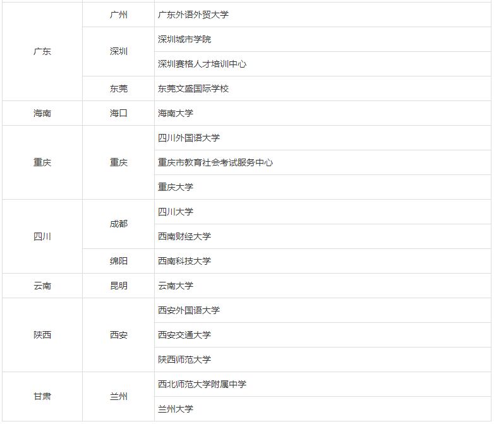This screenshot has height=424, width=494.
Task: Click the province cell 海南
Action: pyautogui.click(x=42, y=113)
